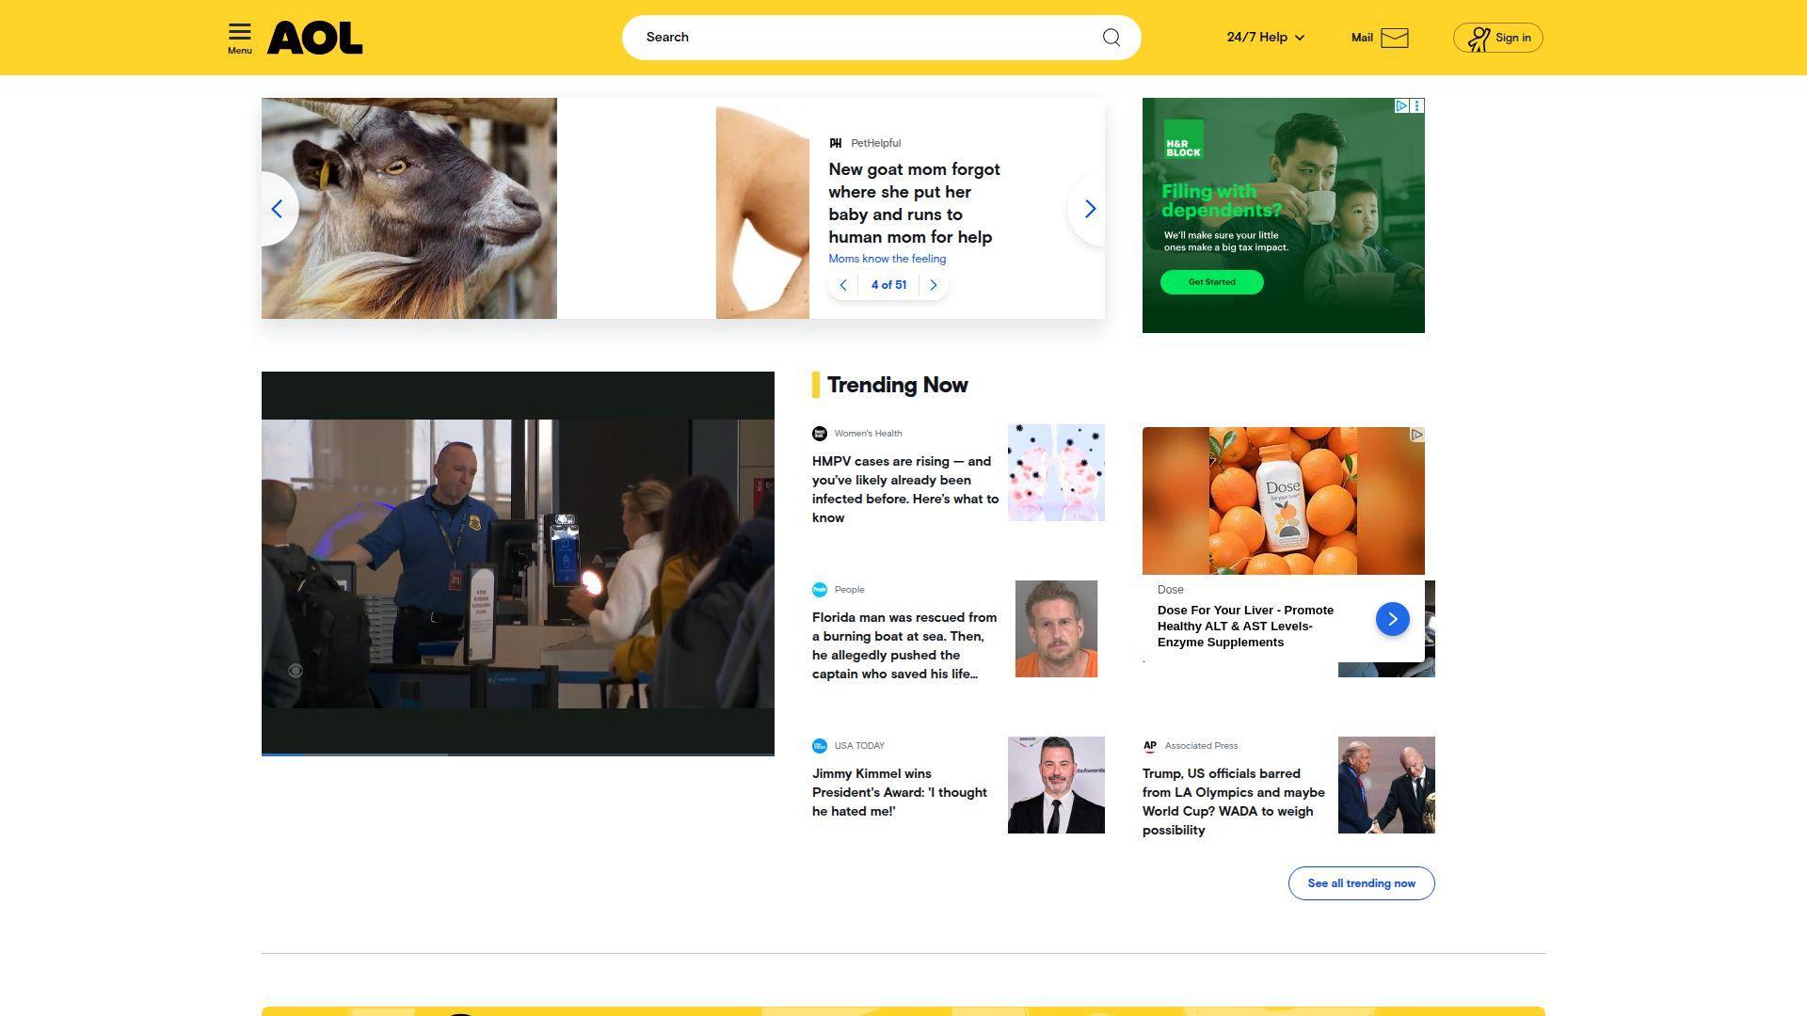This screenshot has width=1807, height=1016.
Task: Click the Women's Health source icon
Action: click(819, 434)
